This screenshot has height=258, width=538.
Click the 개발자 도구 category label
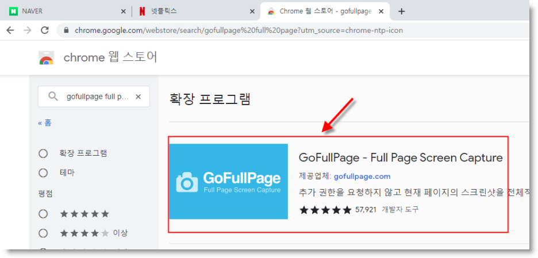pyautogui.click(x=400, y=209)
